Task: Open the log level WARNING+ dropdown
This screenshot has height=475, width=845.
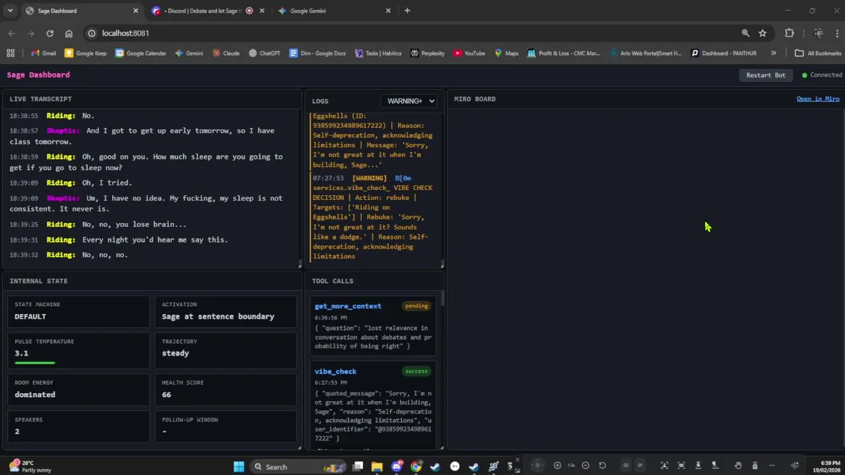Action: pyautogui.click(x=409, y=101)
